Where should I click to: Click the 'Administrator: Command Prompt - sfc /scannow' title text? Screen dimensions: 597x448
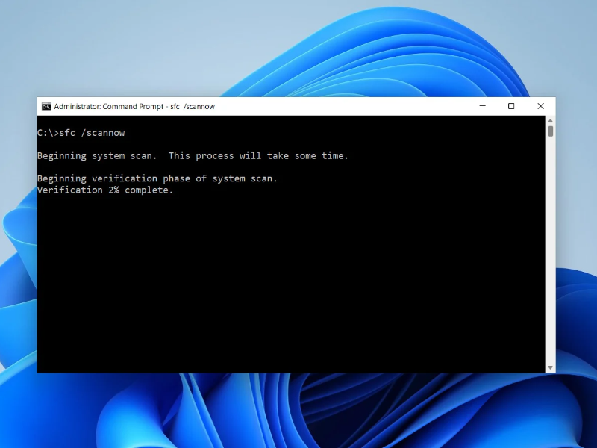point(134,106)
